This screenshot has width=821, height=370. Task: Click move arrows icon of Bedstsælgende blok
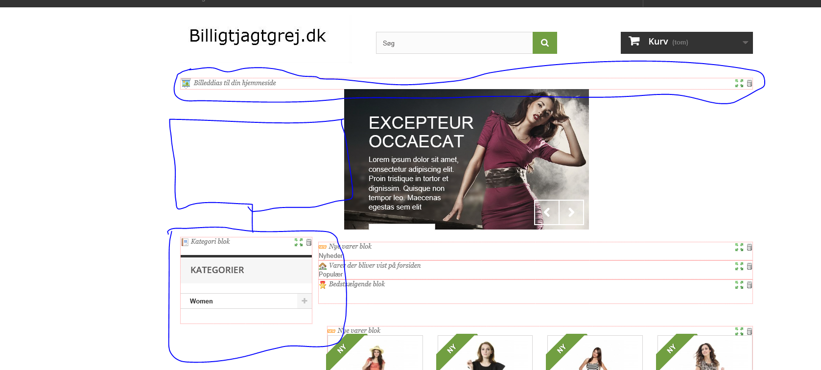(x=739, y=285)
